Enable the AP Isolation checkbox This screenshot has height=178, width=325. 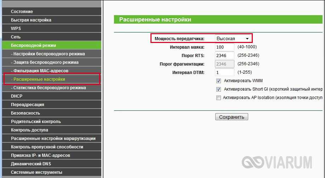tap(218, 98)
